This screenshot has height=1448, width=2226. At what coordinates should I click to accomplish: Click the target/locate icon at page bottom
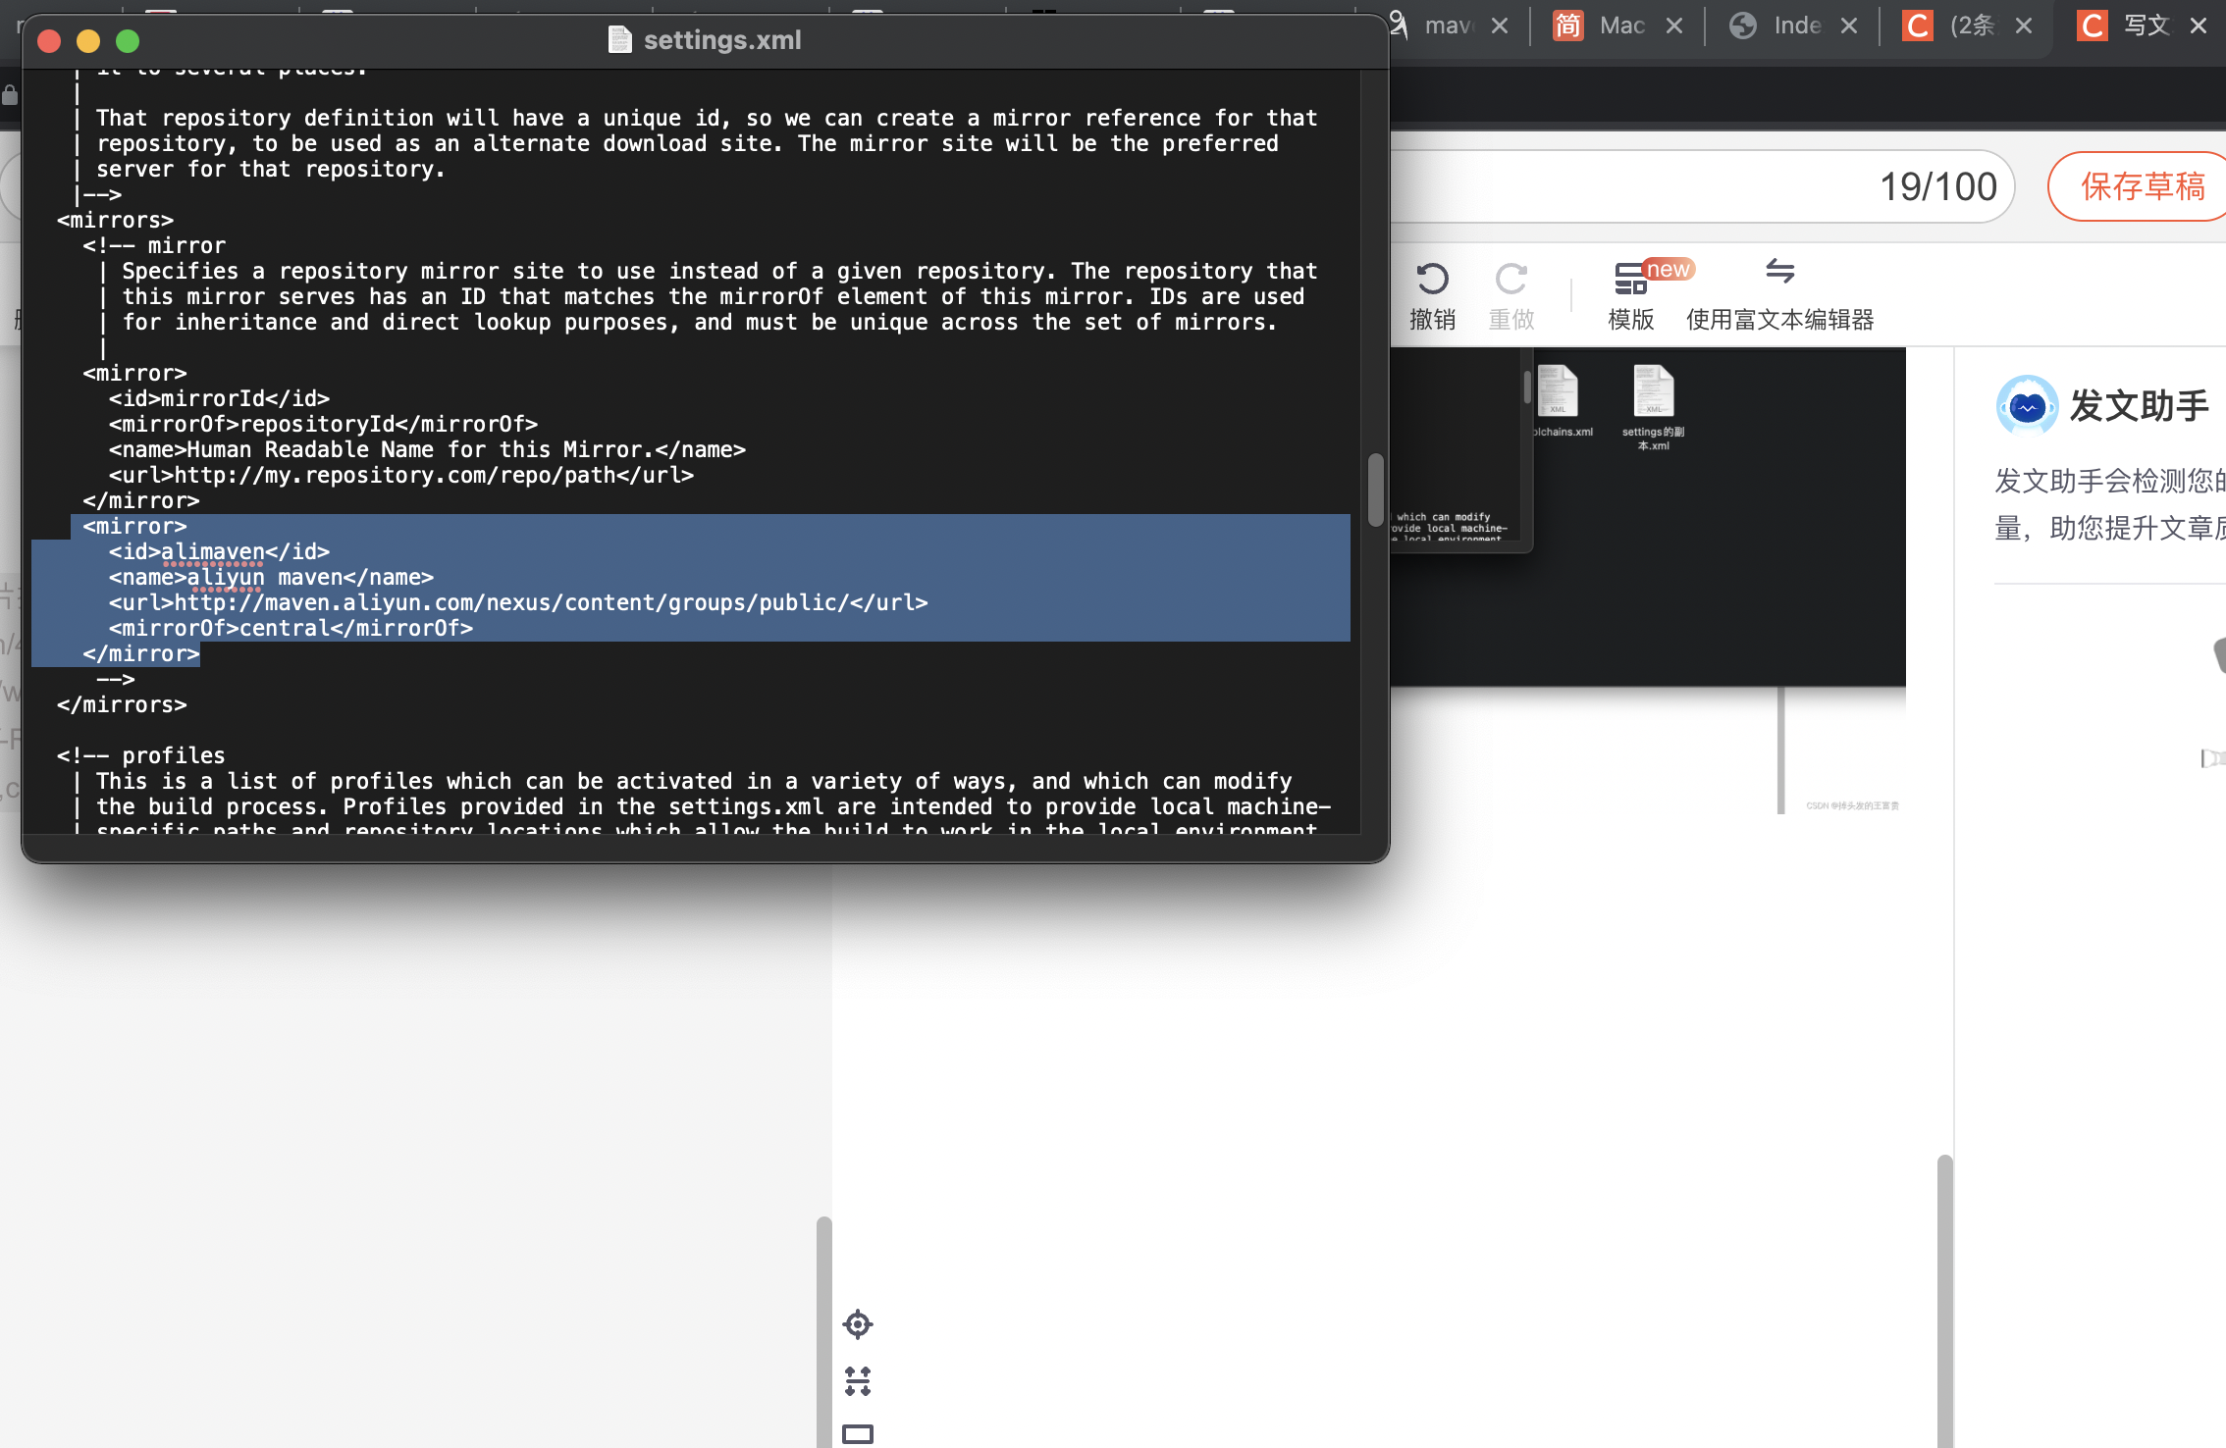pyautogui.click(x=858, y=1324)
